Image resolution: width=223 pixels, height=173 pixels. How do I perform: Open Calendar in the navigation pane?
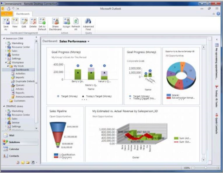pos(20,149)
